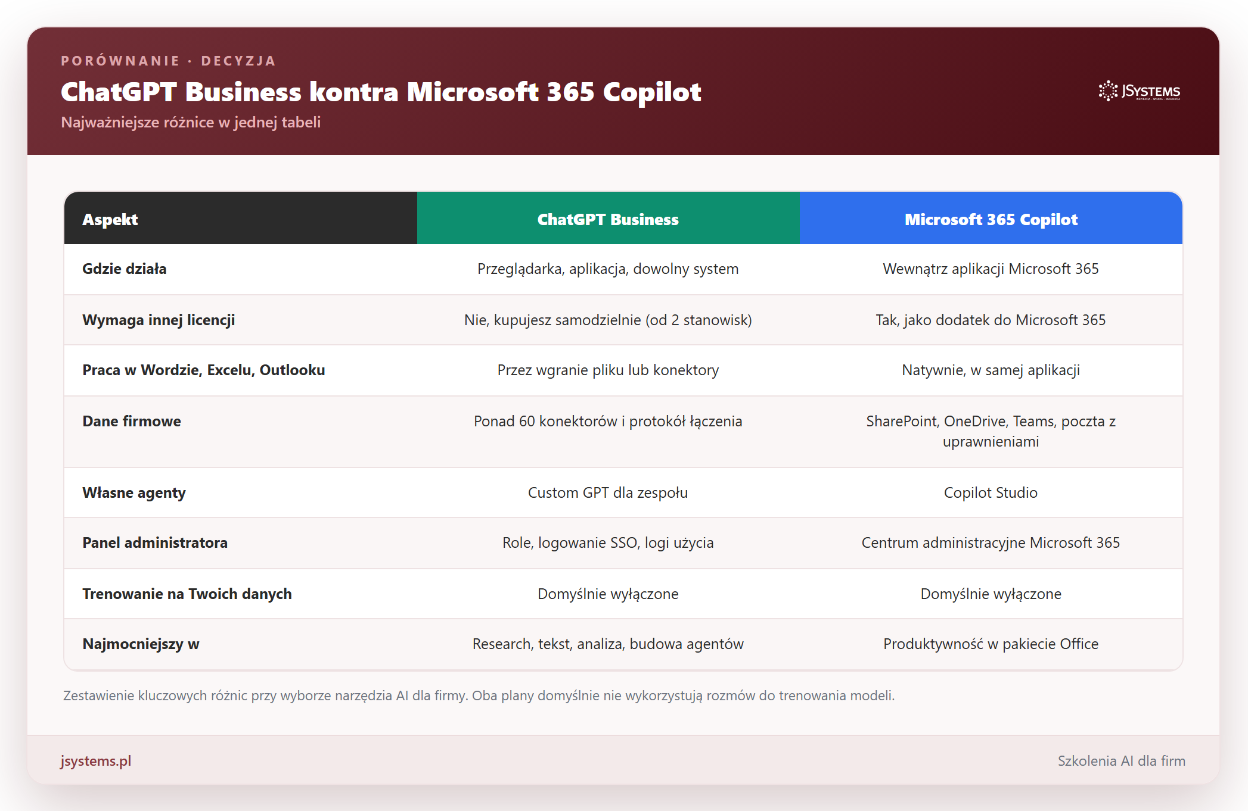Click the caption starting "Zestawienie kluczowych różnic"
1248x811 pixels.
click(x=479, y=695)
